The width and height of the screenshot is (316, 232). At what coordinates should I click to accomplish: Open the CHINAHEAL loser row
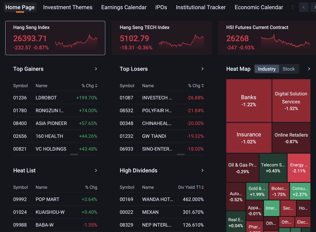(x=162, y=123)
